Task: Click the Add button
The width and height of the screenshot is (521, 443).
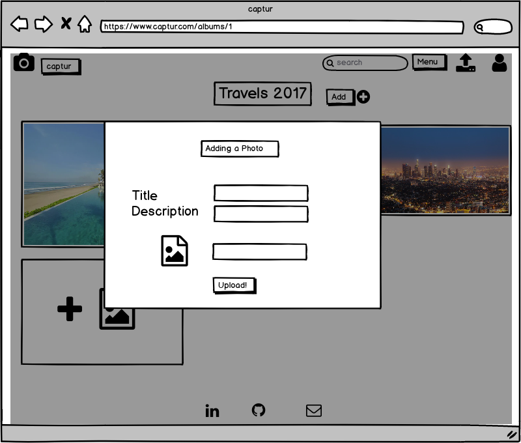Action: [x=341, y=97]
